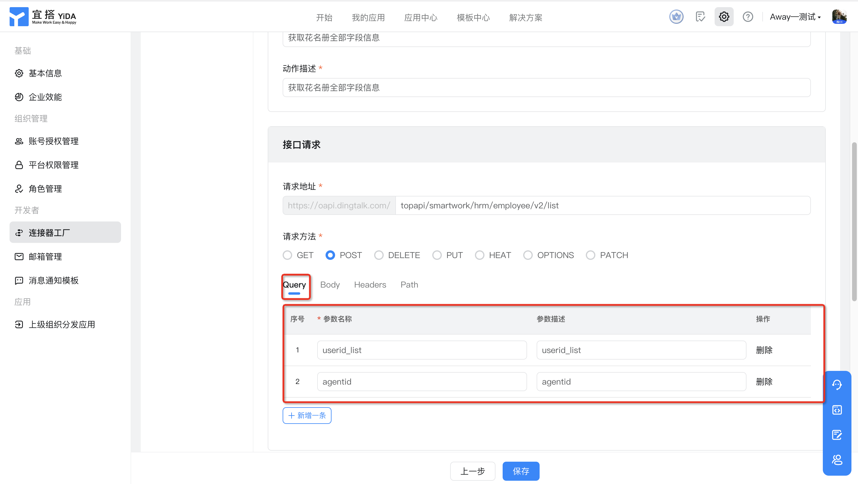Open the customer service headset icon
This screenshot has width=858, height=484.
(837, 385)
